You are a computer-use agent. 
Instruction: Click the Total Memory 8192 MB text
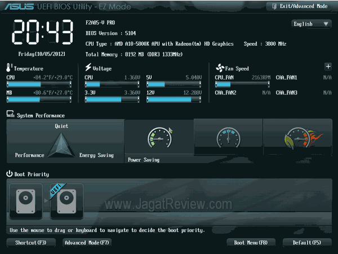(x=134, y=54)
